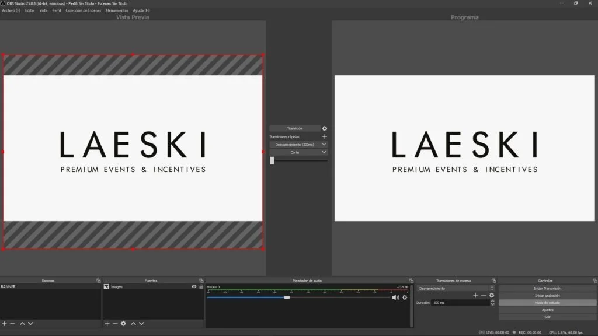Open the Editar menu
598x336 pixels.
(30, 10)
